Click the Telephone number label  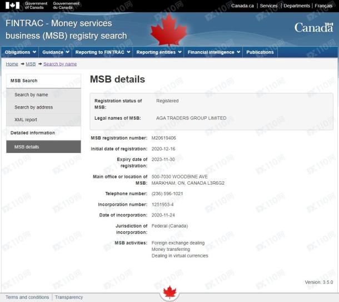[126, 194]
